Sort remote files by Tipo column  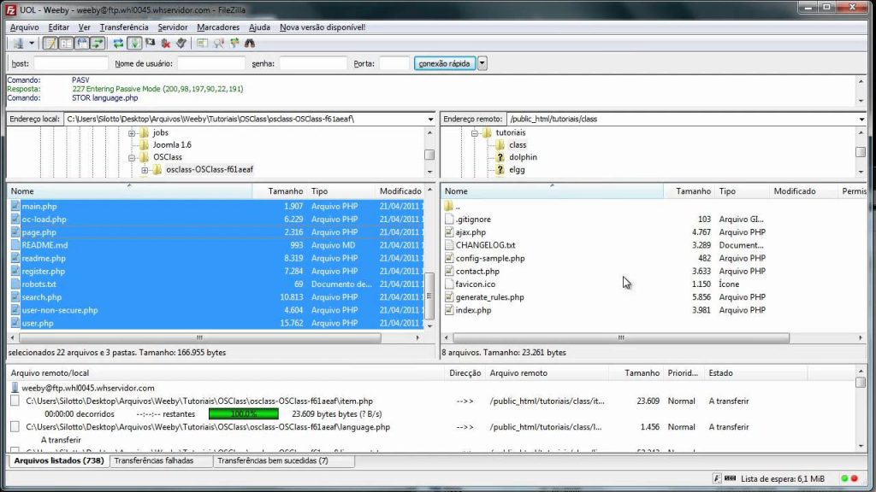(x=742, y=190)
